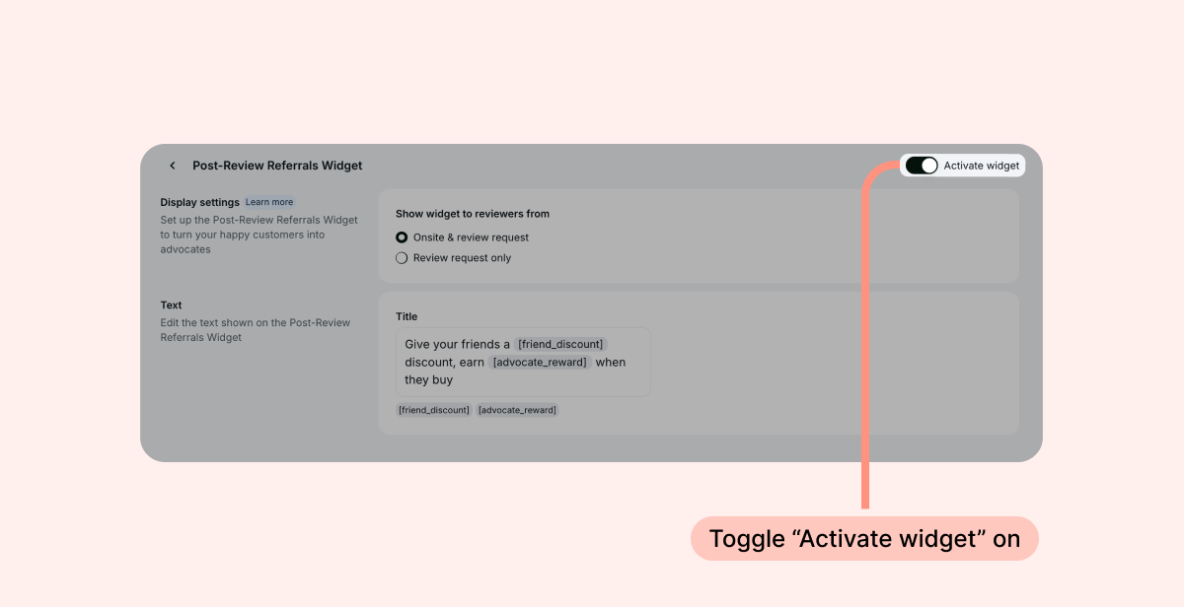Insert the [advocate_reward] chip below the Title field
This screenshot has height=607, width=1184.
pyautogui.click(x=517, y=410)
